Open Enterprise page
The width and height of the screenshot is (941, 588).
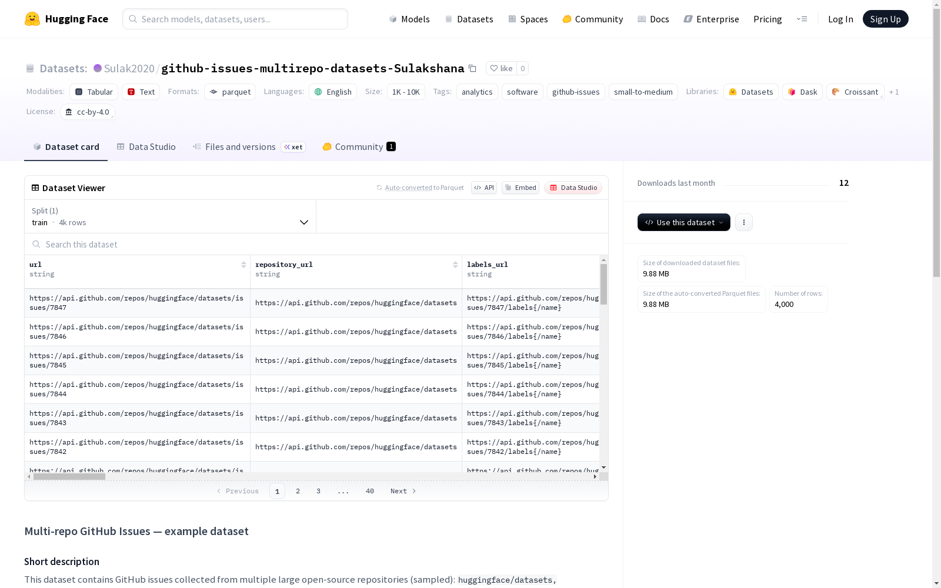tap(711, 19)
